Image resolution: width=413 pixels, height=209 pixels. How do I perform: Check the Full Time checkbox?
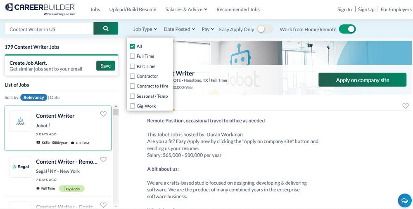pyautogui.click(x=133, y=56)
